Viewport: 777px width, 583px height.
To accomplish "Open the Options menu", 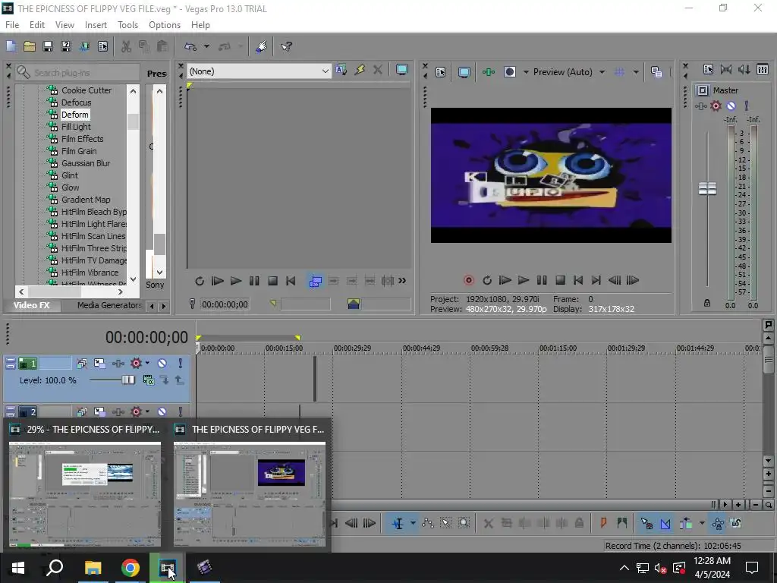I will (x=165, y=25).
